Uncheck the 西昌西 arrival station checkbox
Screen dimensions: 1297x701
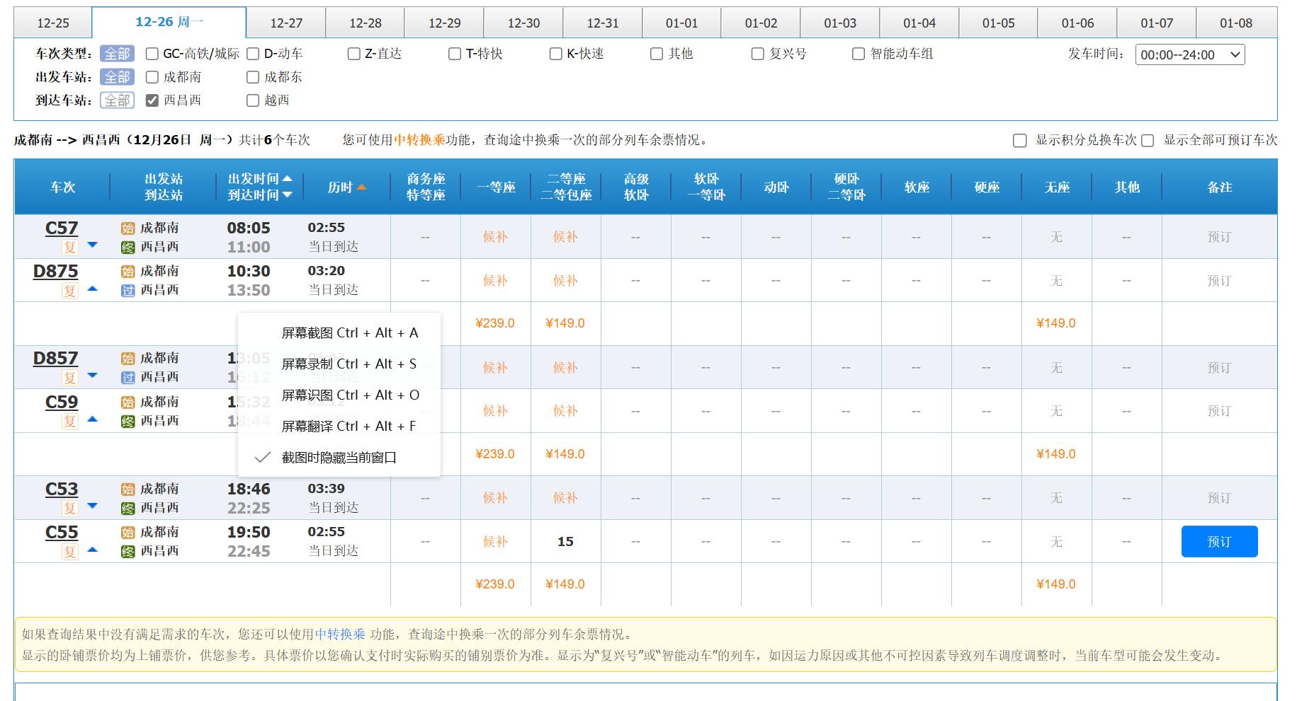point(152,100)
